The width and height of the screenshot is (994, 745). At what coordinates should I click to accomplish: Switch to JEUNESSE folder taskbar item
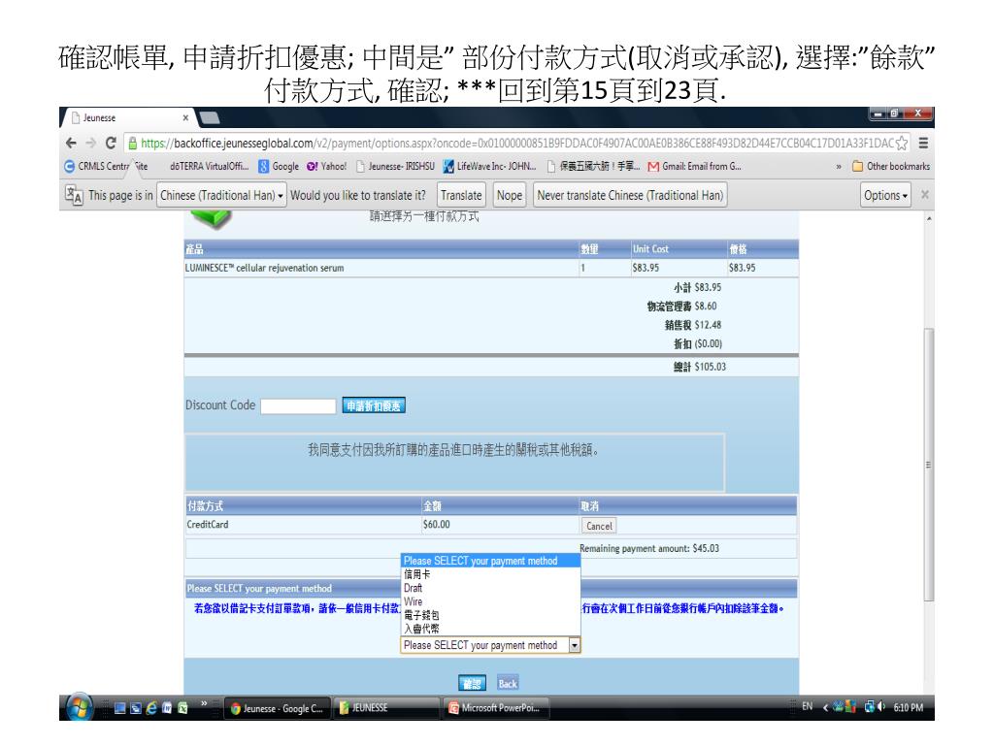386,708
